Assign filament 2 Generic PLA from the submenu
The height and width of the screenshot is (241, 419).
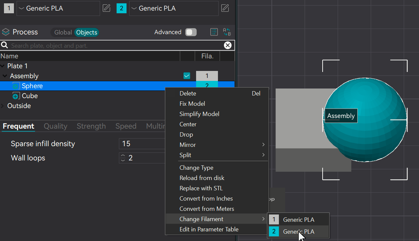(x=298, y=231)
